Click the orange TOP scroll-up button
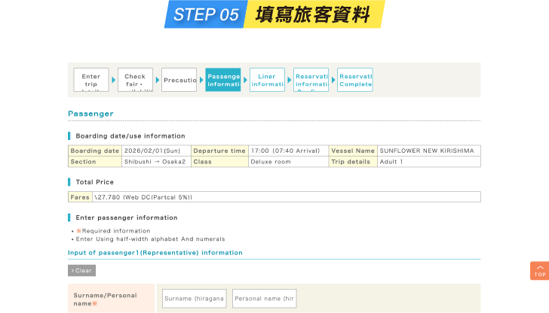 click(539, 271)
